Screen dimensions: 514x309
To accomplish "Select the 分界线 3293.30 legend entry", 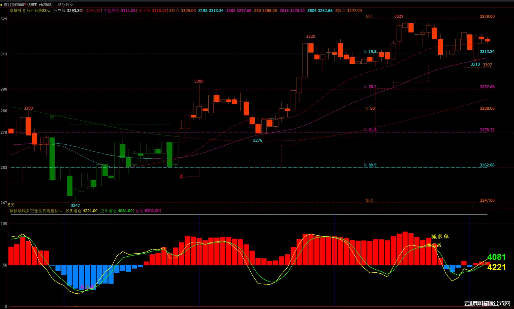I will 68,11.
